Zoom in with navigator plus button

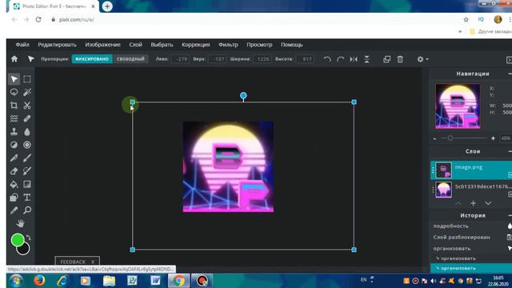(x=493, y=138)
